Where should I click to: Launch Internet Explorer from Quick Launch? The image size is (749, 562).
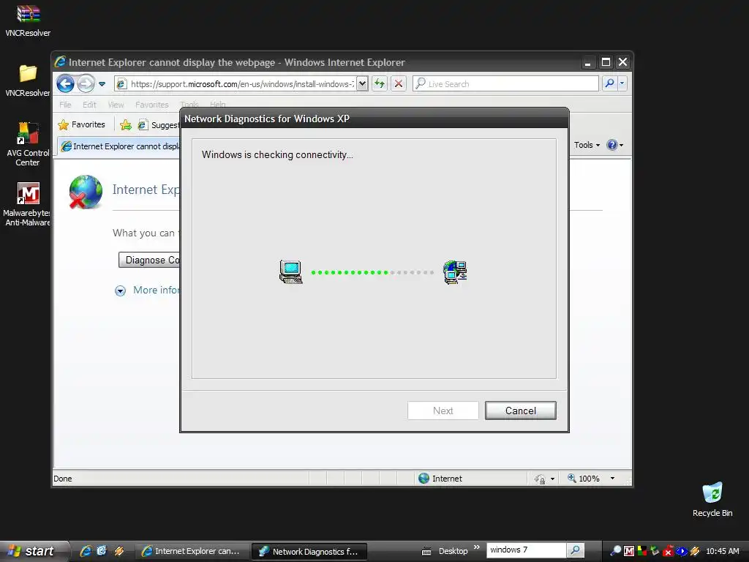tap(86, 551)
